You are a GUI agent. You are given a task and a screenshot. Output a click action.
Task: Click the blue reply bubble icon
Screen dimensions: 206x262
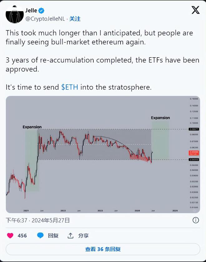[41, 236]
